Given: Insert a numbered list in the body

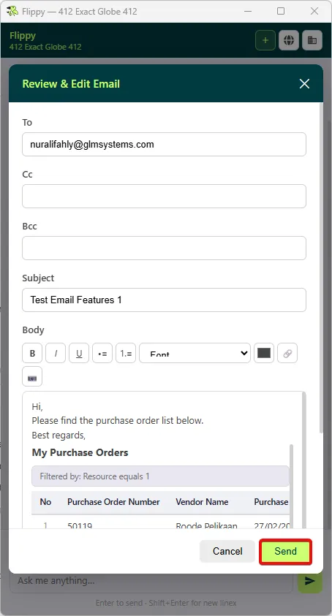Looking at the screenshot, I should [126, 353].
